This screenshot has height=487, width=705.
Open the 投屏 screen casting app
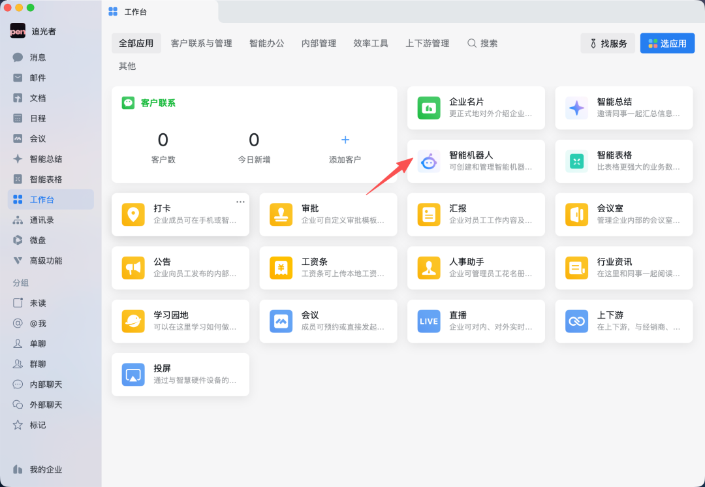[180, 374]
